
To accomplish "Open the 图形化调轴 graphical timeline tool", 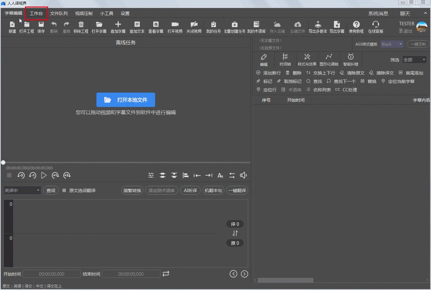I will click(x=329, y=57).
